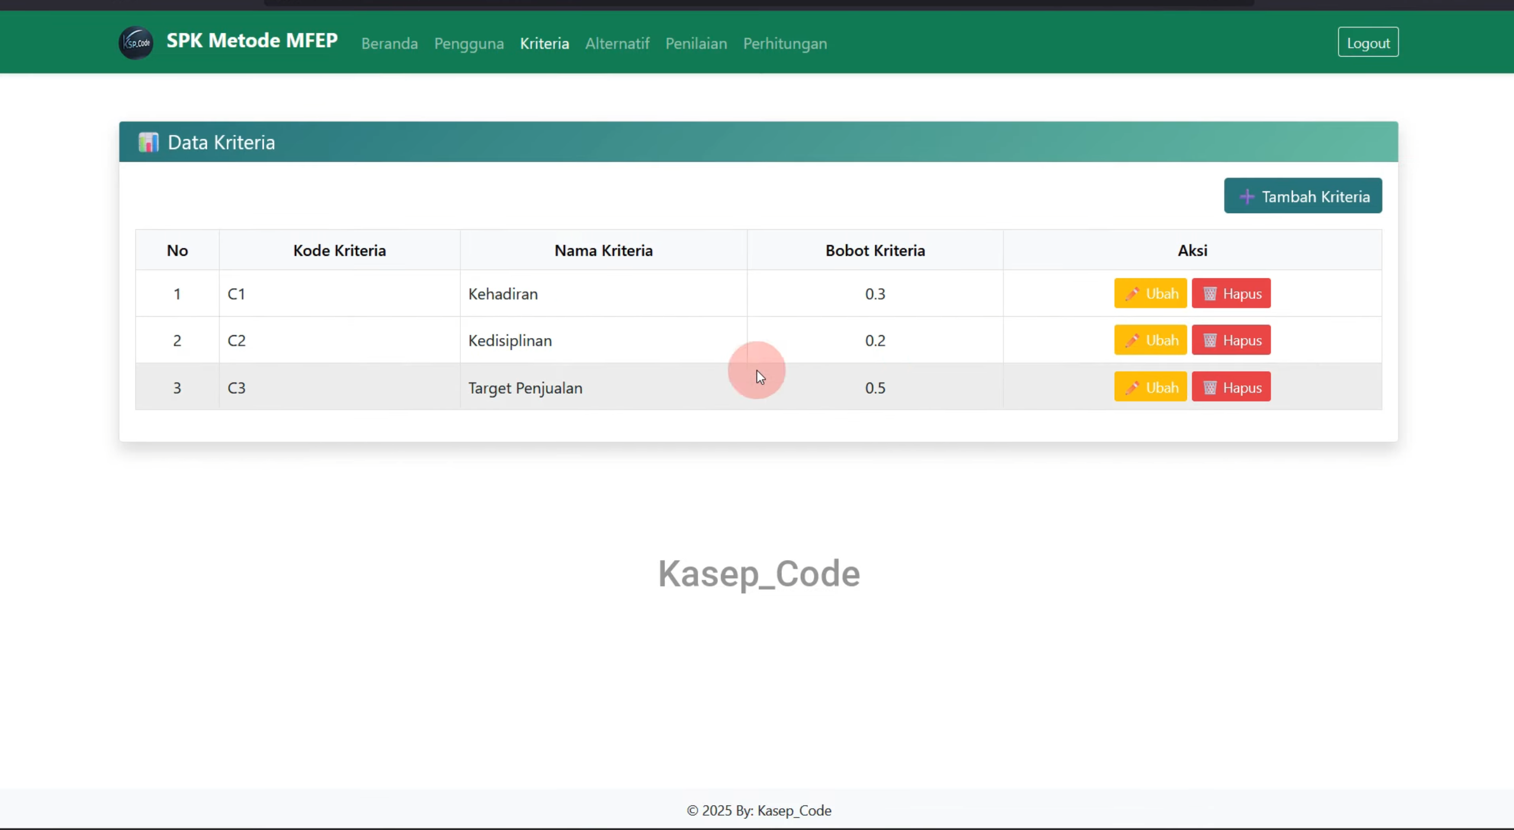
Task: Click the SPK Metode MFEP brand title
Action: coord(252,40)
